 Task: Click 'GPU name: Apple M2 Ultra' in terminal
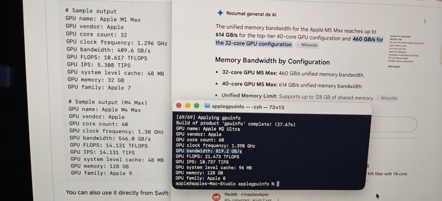tap(208, 129)
